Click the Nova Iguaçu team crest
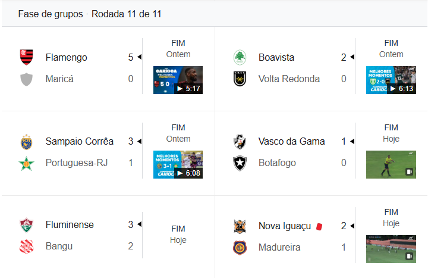 click(240, 226)
